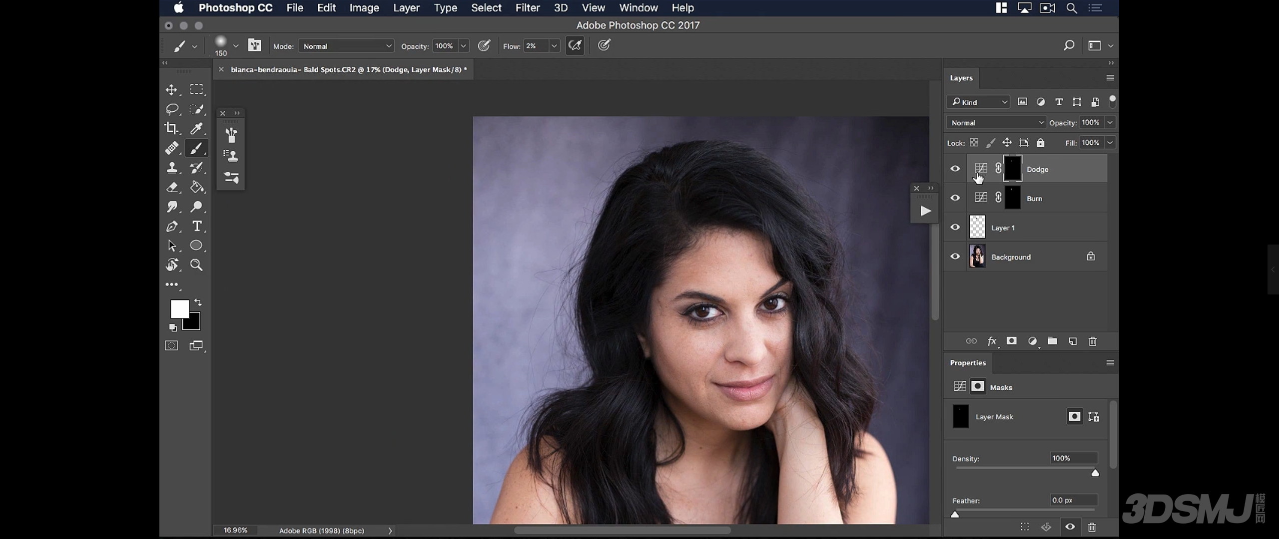Open the Layer menu

pyautogui.click(x=406, y=8)
